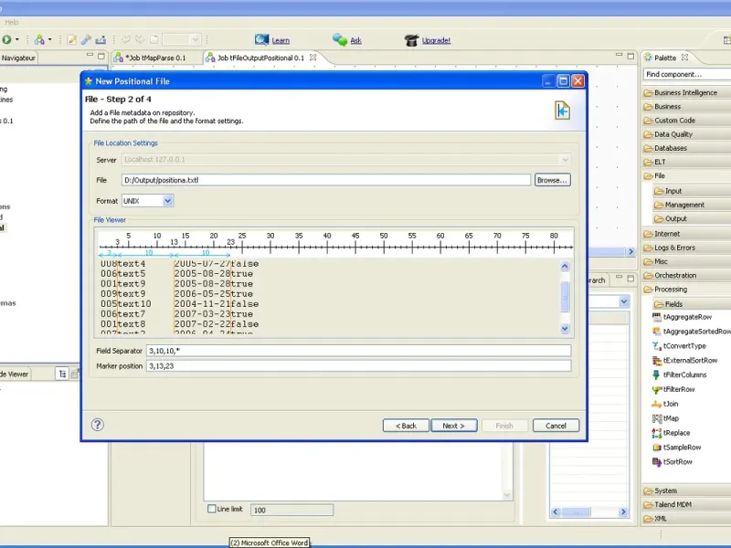Select the tReplace component icon
Viewport: 731px width, 548px height.
coord(656,433)
